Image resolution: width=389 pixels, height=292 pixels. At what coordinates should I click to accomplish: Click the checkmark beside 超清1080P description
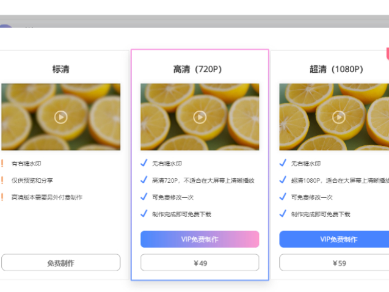tap(283, 180)
